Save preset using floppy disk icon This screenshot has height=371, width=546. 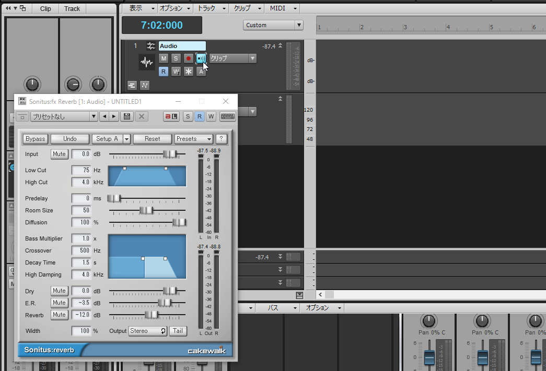(127, 116)
